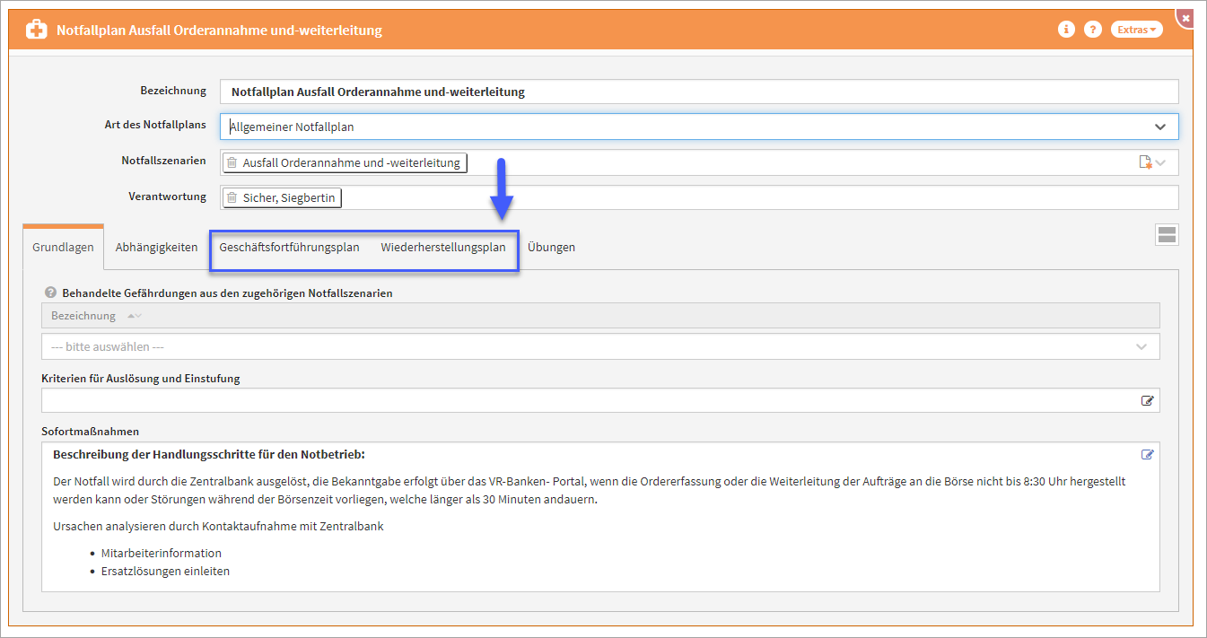Click help icon beside Behandelte Gefährdungen
The image size is (1207, 638).
50,293
